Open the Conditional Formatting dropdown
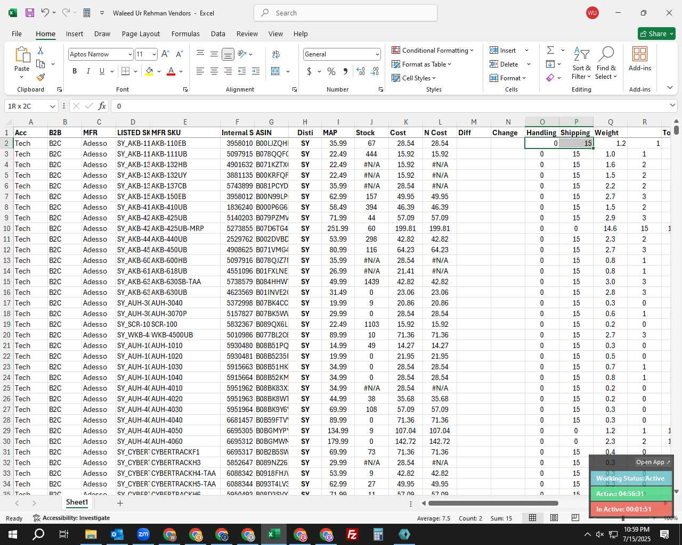The height and width of the screenshot is (545, 682). [433, 50]
